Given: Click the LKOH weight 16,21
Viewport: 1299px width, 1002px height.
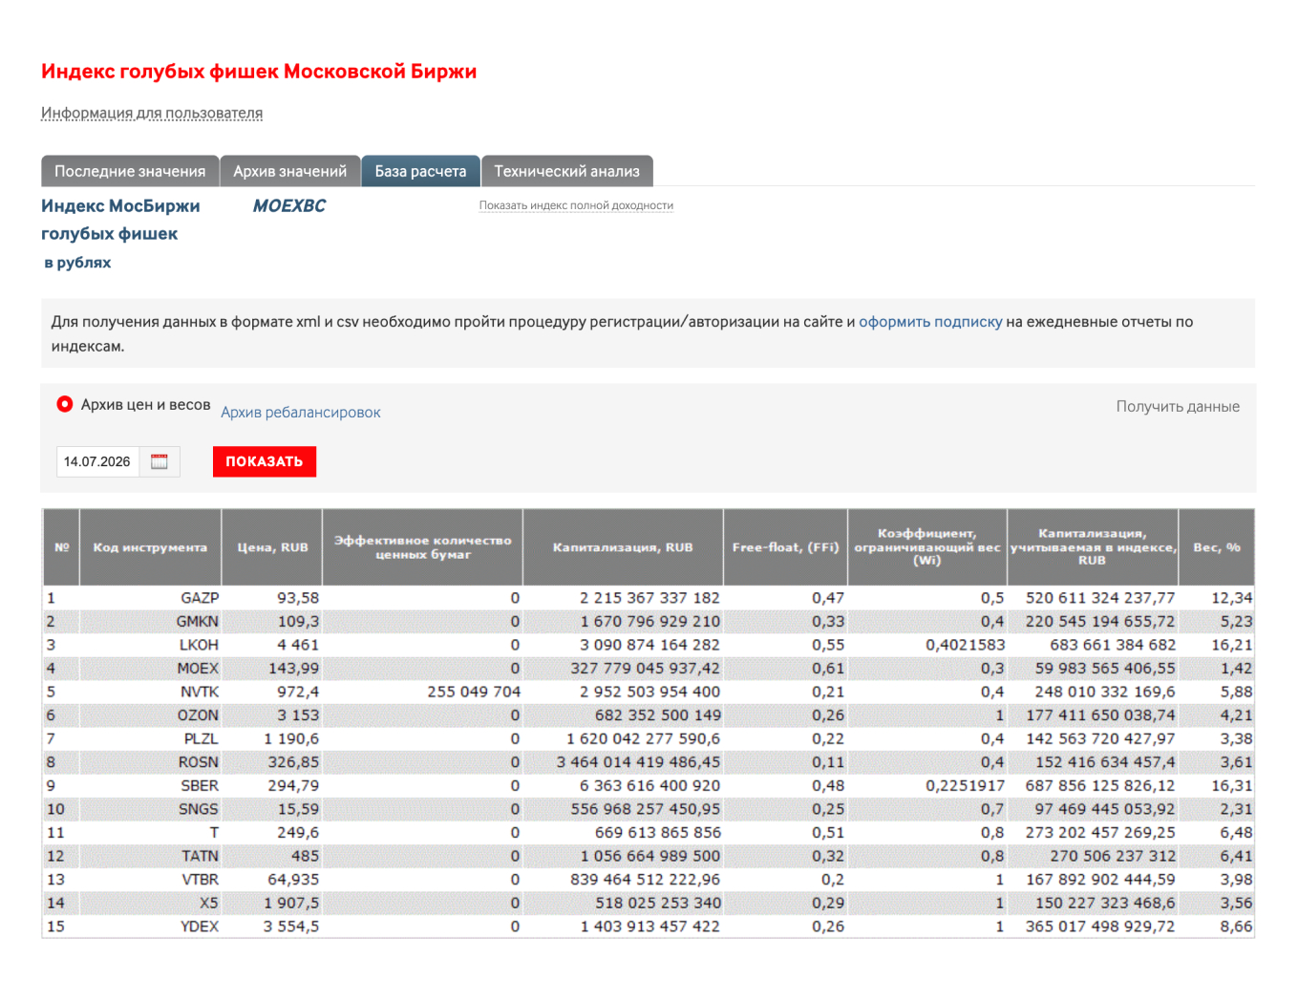Looking at the screenshot, I should click(1232, 645).
